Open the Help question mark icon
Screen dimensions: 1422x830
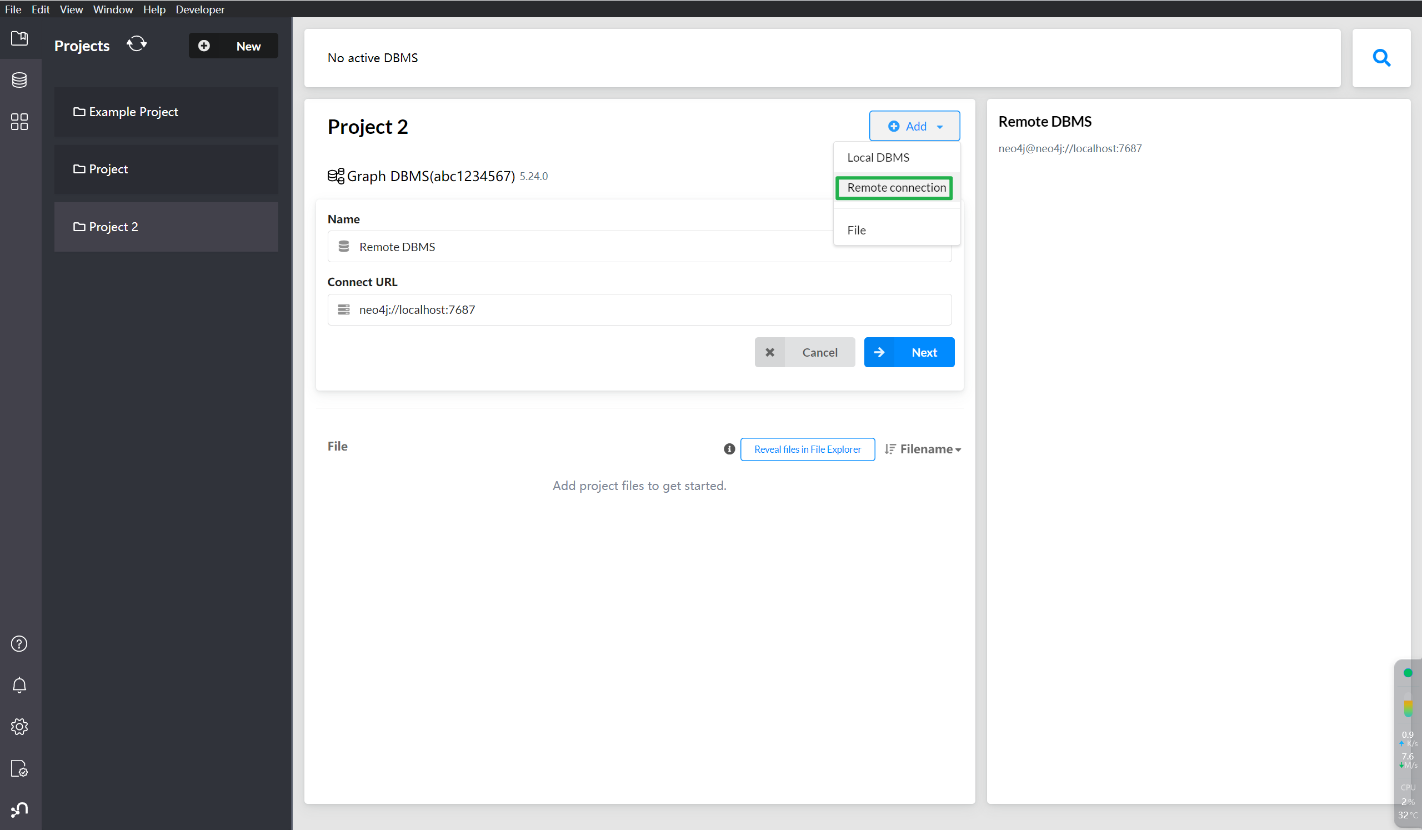pos(19,644)
